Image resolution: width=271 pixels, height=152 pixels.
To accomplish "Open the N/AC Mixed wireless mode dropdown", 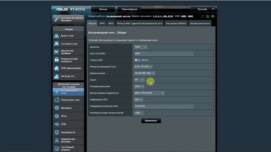I will pos(143,67).
